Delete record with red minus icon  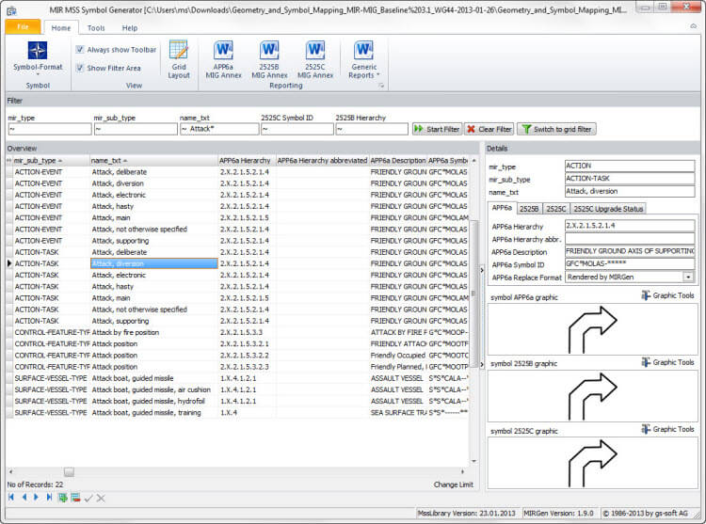(75, 498)
